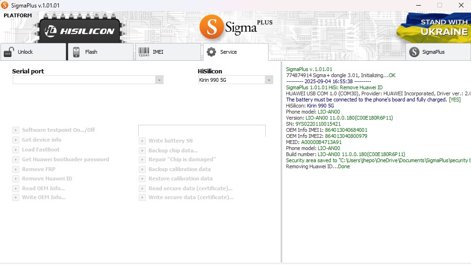The width and height of the screenshot is (471, 265).
Task: Click Load FastBoot button
Action: tap(37, 150)
